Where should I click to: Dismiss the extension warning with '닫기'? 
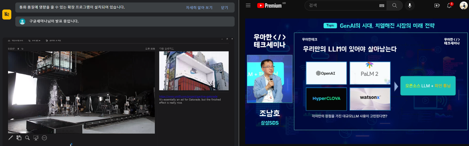pos(225,7)
